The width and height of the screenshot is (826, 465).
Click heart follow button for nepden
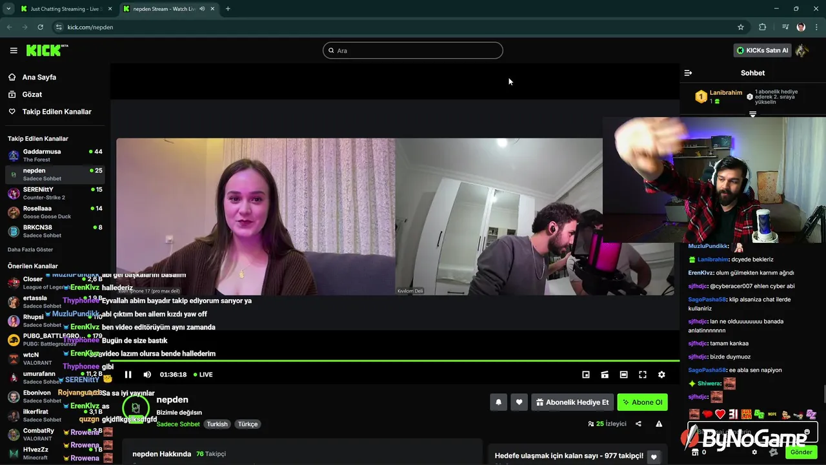coord(519,402)
